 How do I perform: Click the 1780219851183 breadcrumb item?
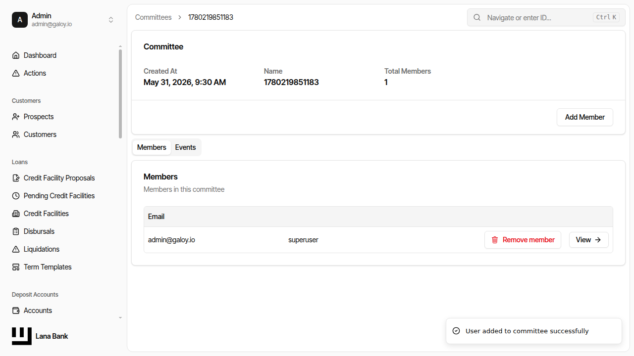[211, 17]
